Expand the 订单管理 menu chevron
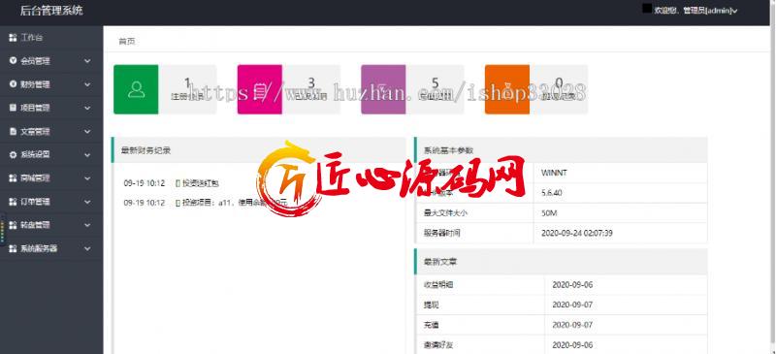Image resolution: width=776 pixels, height=354 pixels. click(87, 202)
